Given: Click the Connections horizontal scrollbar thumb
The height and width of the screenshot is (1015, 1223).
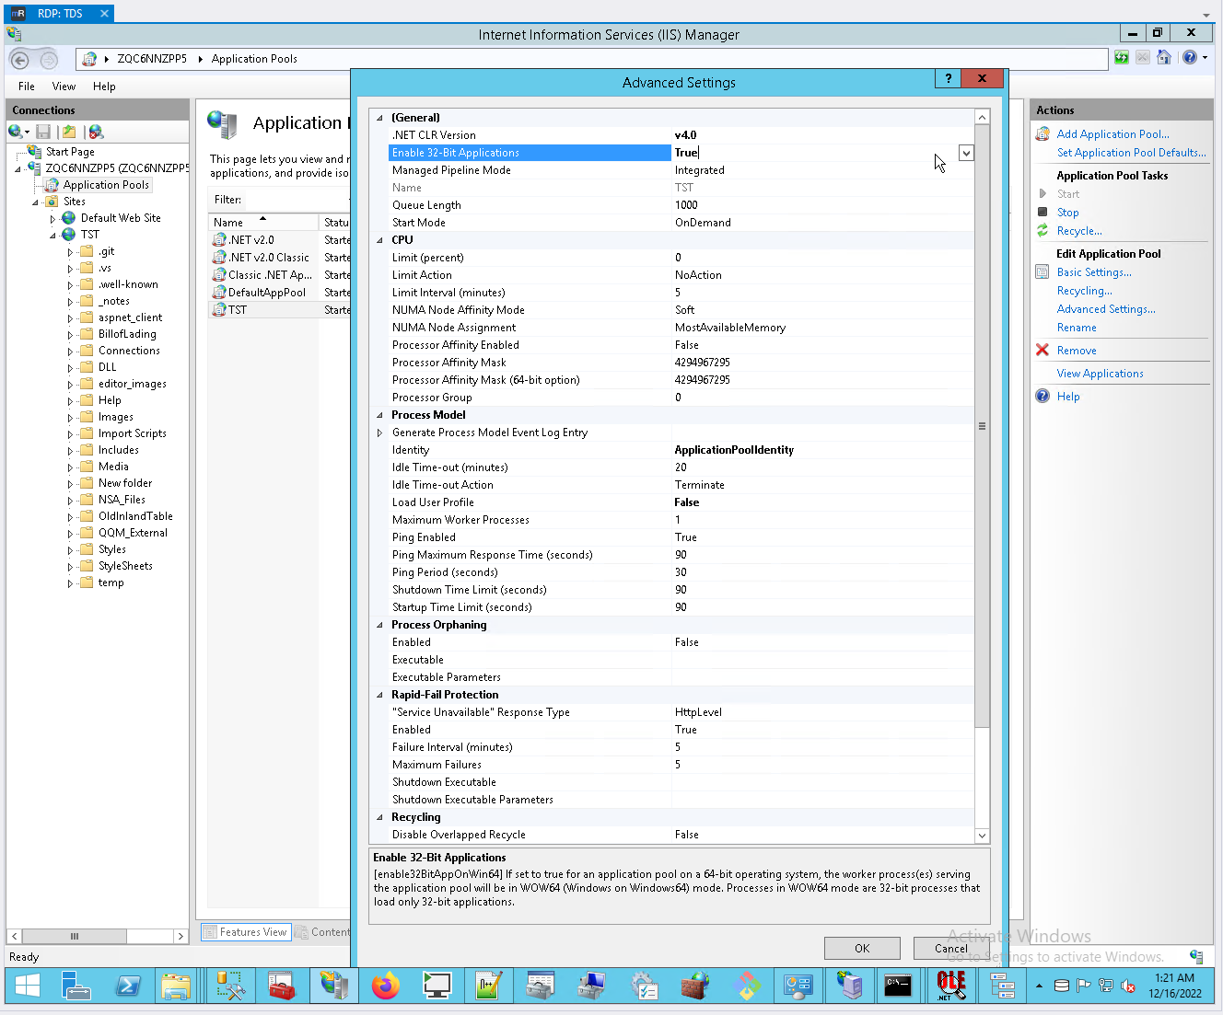Looking at the screenshot, I should [x=75, y=936].
